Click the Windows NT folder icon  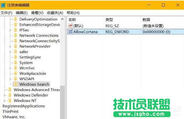coord(10,100)
